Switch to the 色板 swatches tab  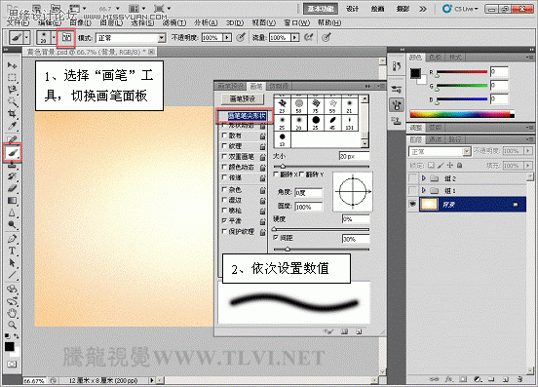436,58
